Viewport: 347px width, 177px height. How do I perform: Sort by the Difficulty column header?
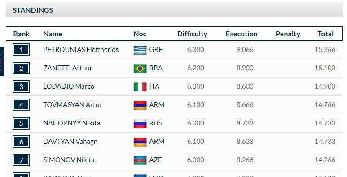[192, 34]
